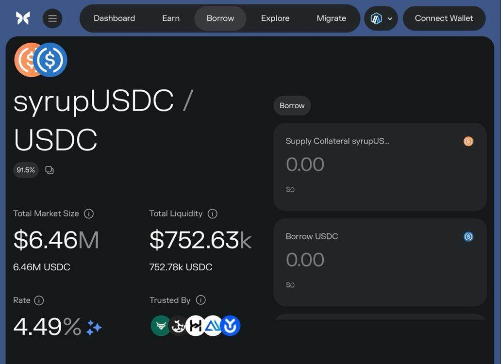Click the Rate info icon
This screenshot has width=501, height=364.
tap(39, 300)
